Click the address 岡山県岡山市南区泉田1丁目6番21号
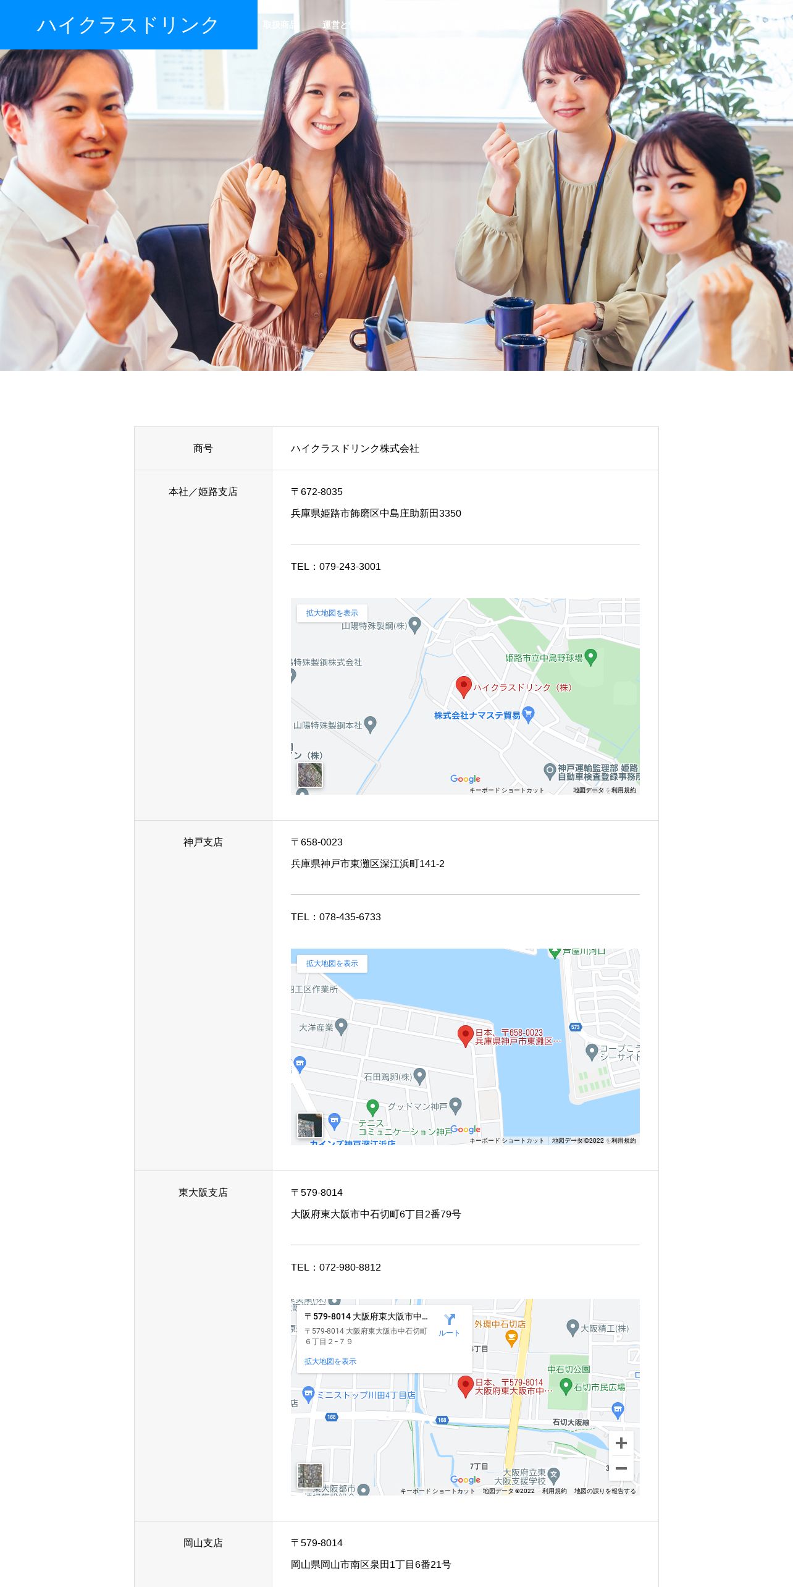 pyautogui.click(x=371, y=1564)
